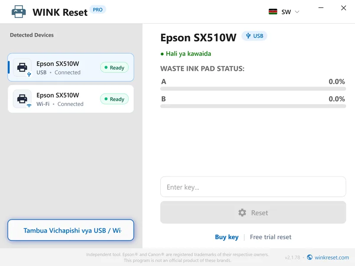Minimize the WINK Reset window

[x=321, y=8]
